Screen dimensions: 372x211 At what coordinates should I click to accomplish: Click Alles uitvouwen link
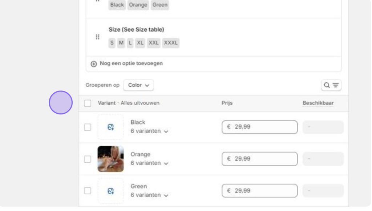click(x=140, y=103)
